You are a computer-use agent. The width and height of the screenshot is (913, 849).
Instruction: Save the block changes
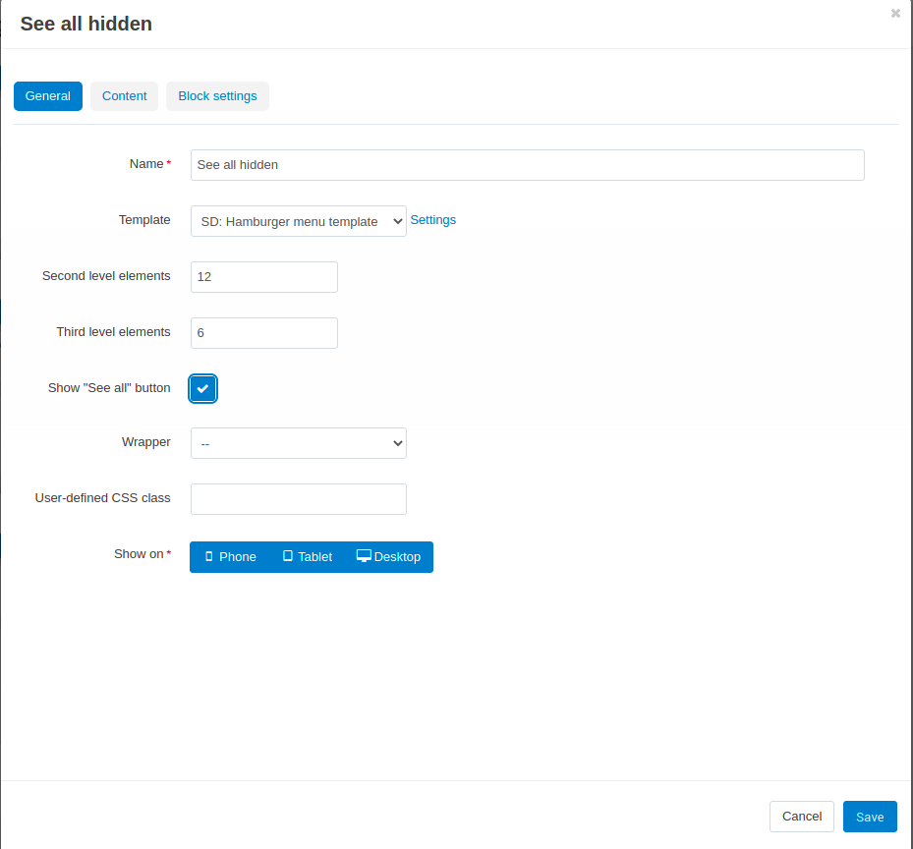870,817
